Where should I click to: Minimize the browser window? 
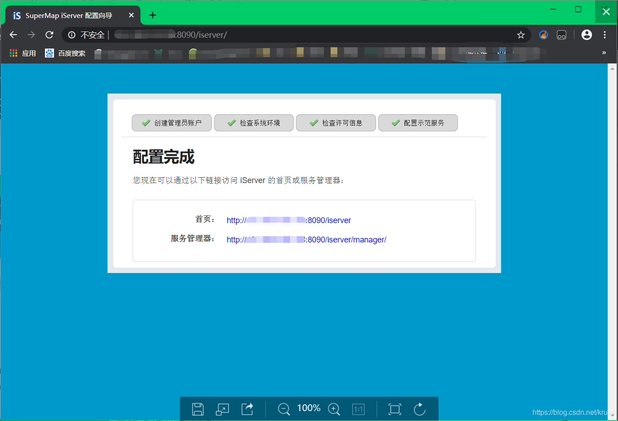pyautogui.click(x=553, y=9)
